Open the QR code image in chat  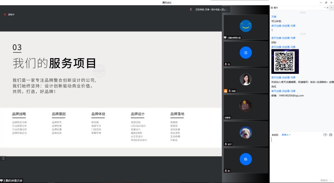[285, 61]
